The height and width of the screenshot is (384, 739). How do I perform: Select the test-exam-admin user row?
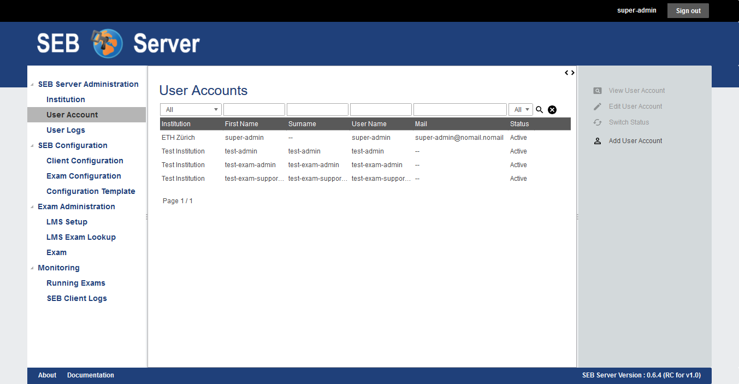[x=328, y=165]
